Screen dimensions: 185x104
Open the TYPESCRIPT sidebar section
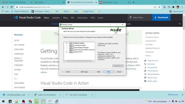(x=18, y=65)
